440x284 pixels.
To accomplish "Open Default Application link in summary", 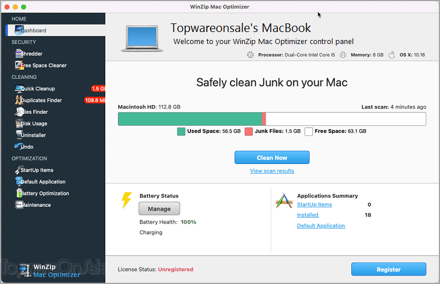I will (321, 226).
